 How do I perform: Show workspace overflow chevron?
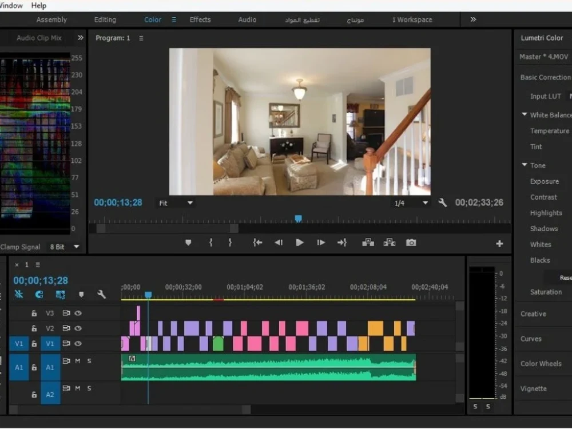[473, 19]
